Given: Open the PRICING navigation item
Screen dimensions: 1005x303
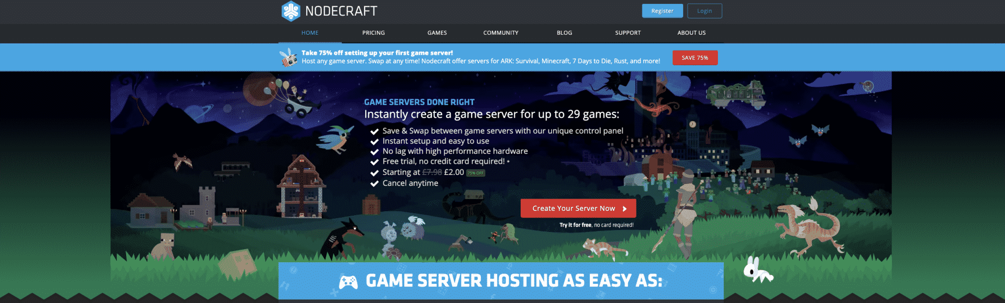Looking at the screenshot, I should click(373, 33).
